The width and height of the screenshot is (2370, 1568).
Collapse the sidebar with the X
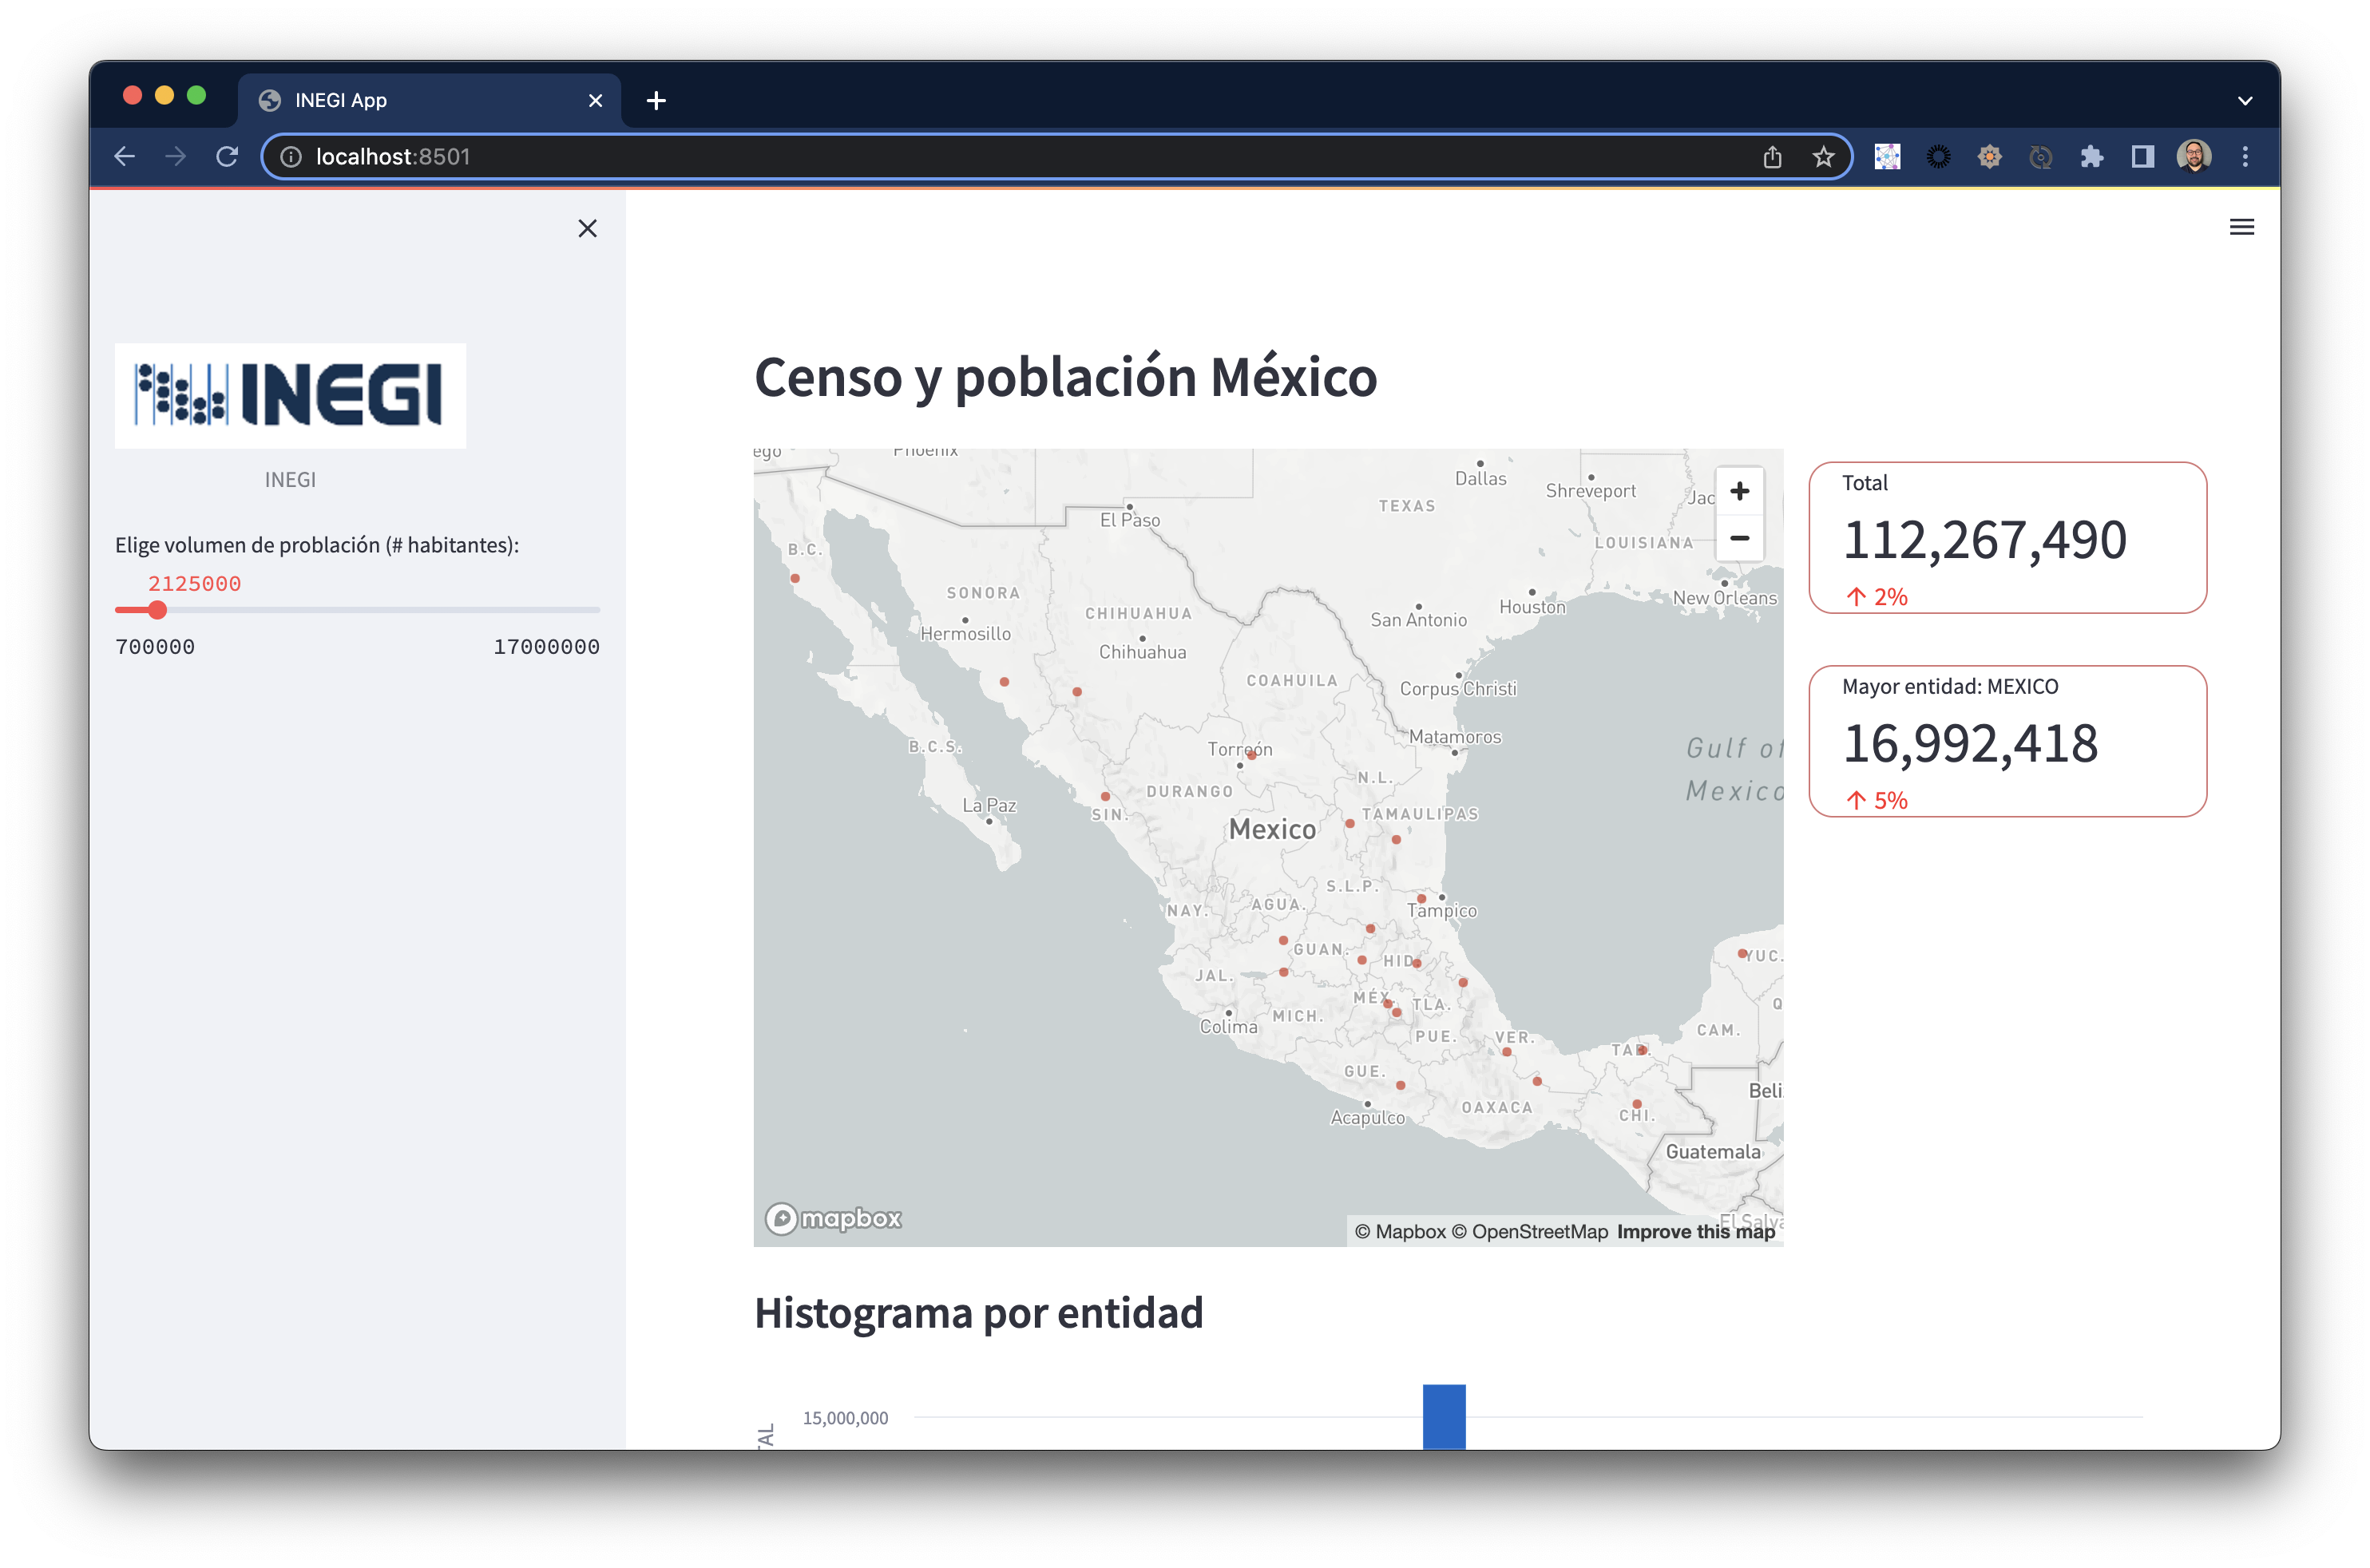[587, 228]
